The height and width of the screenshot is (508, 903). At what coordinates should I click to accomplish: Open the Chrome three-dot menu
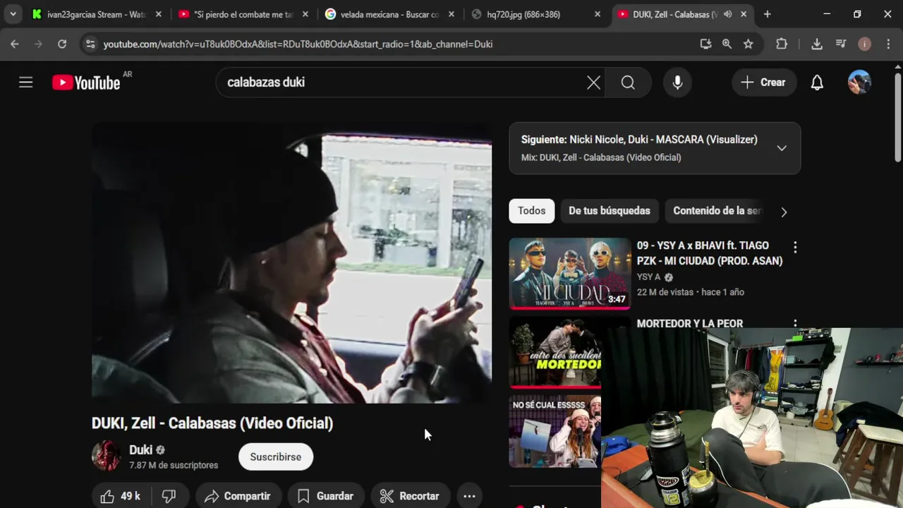point(887,44)
